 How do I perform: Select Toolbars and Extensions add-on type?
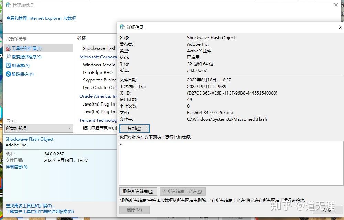click(39, 48)
